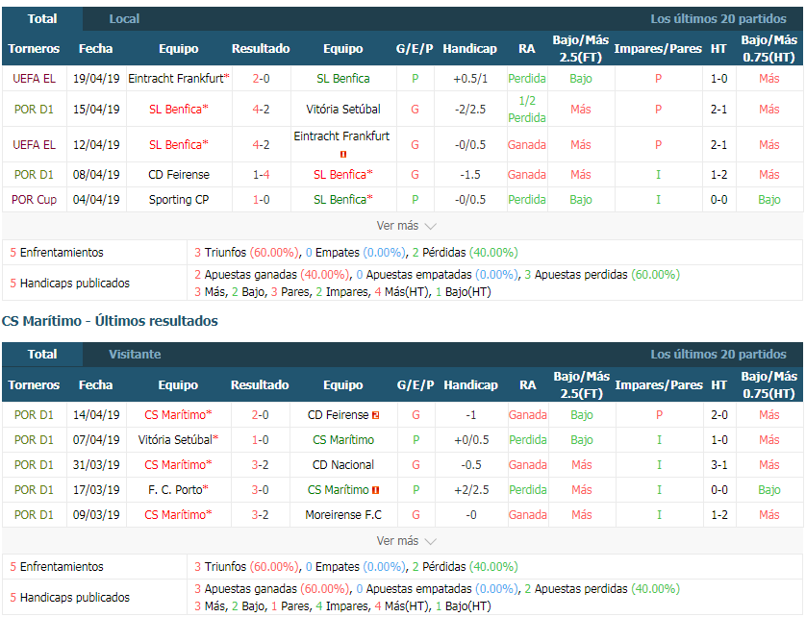Click the half-time score 3-1
806x617 pixels.
(719, 465)
